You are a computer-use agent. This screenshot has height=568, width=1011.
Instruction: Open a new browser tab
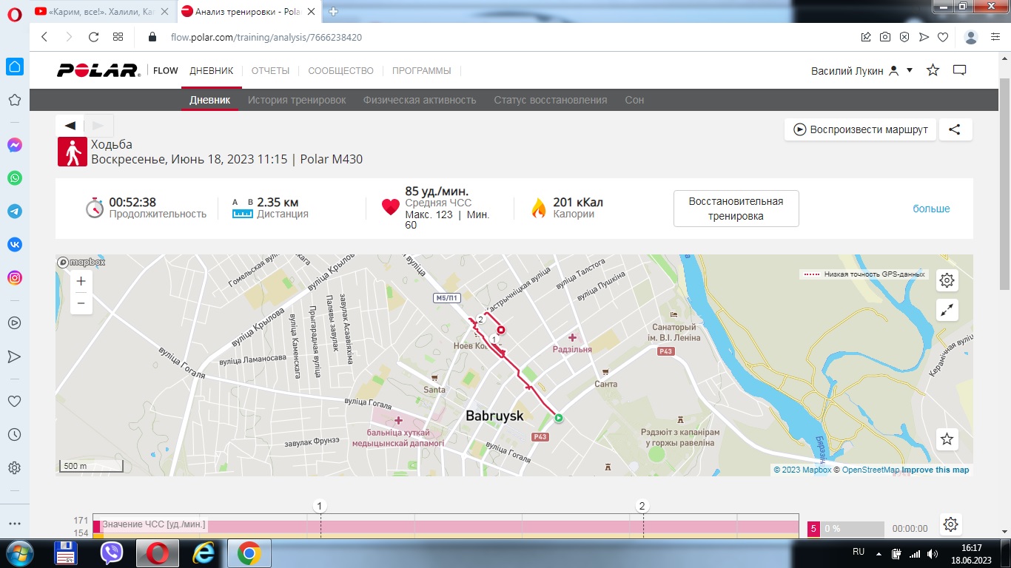pyautogui.click(x=333, y=11)
